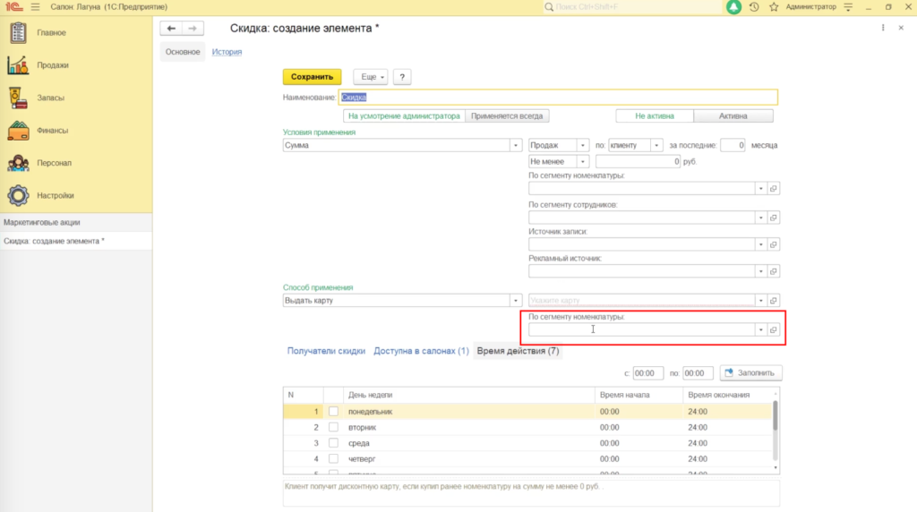Click the Наименование input field
The height and width of the screenshot is (512, 917).
coord(559,97)
